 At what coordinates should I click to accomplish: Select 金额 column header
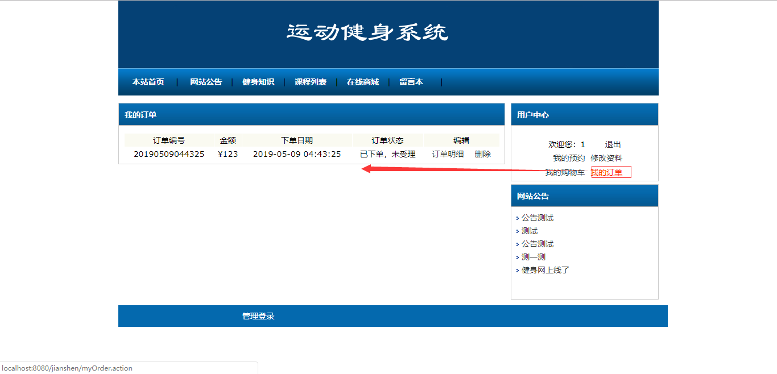point(228,140)
